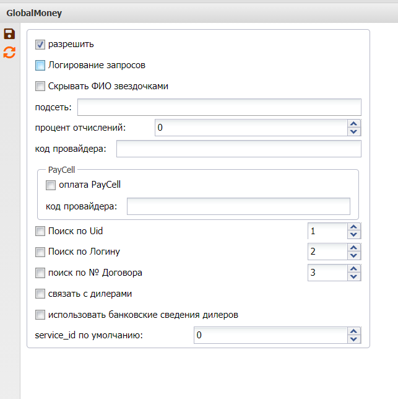Check 'связать с дилерами' checkbox

41,294
